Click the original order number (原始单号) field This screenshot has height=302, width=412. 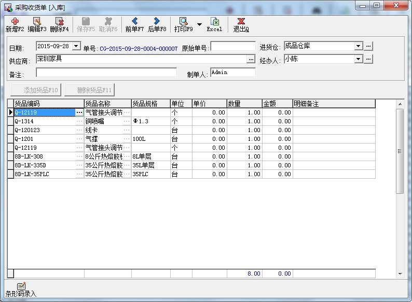coord(232,47)
